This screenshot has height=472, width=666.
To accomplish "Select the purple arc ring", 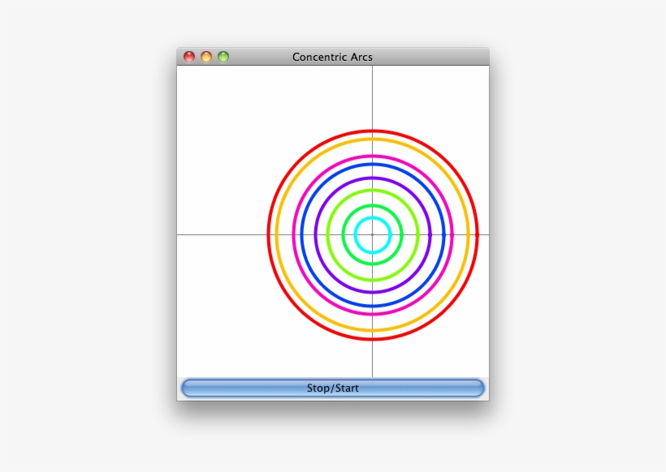I will (x=372, y=178).
